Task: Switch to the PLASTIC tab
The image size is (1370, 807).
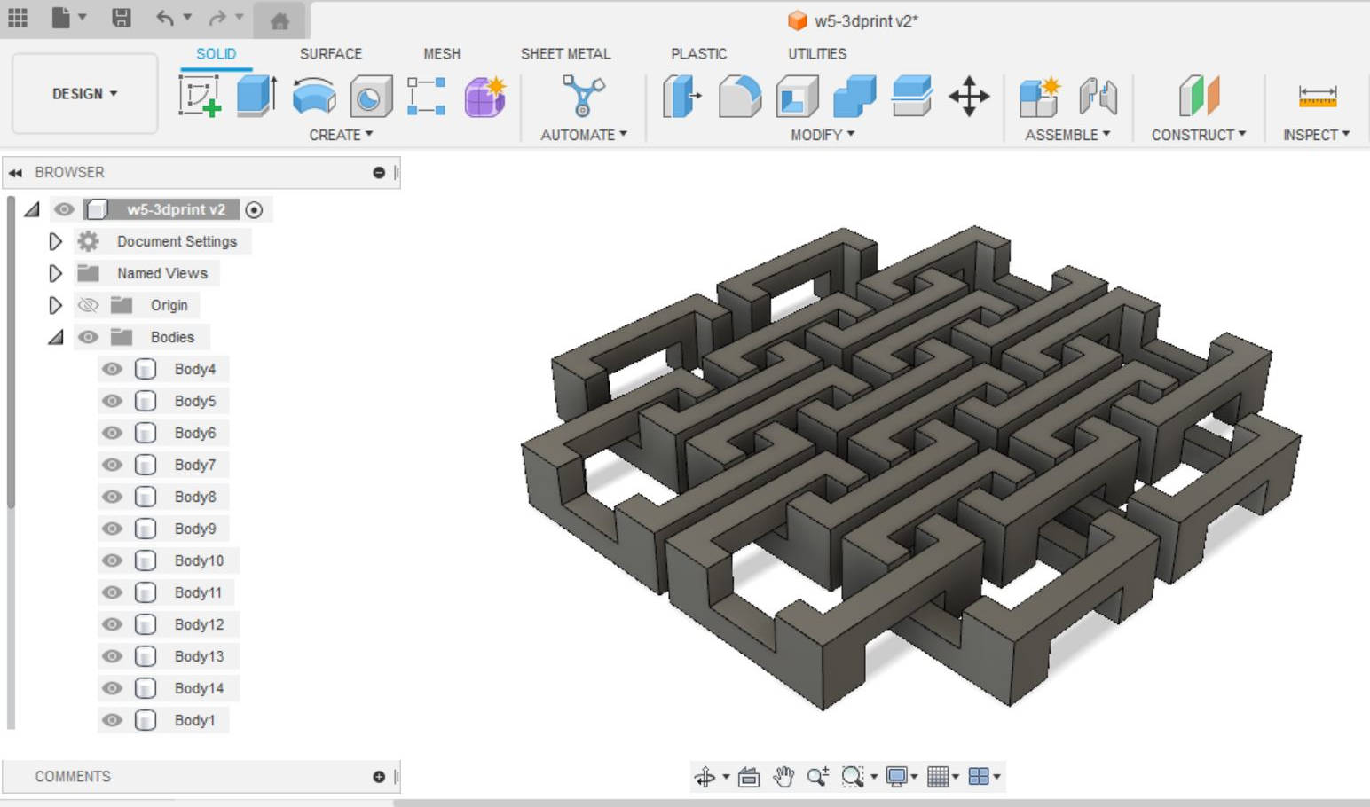Action: tap(698, 54)
